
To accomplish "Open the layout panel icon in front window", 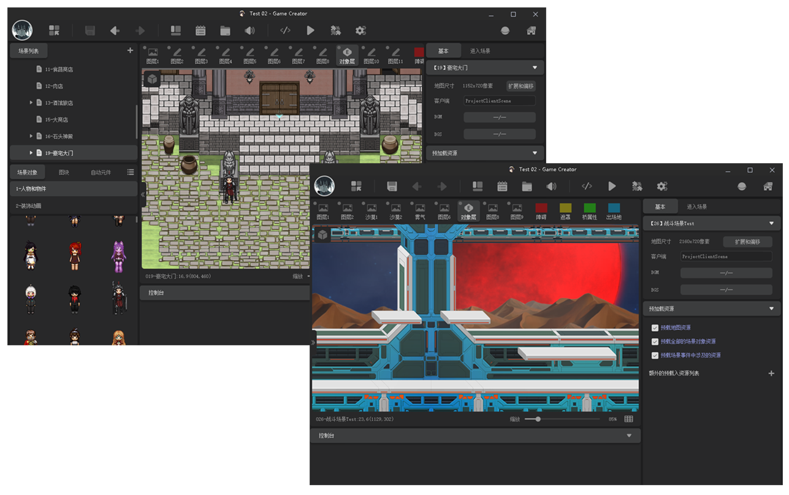I will pos(478,186).
